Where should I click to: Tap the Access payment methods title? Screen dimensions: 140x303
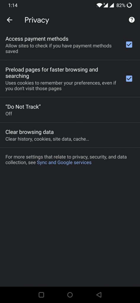[x=37, y=39]
